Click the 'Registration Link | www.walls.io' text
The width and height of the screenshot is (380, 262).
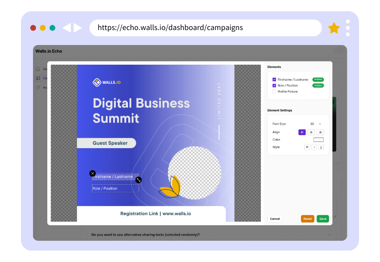[x=156, y=214]
